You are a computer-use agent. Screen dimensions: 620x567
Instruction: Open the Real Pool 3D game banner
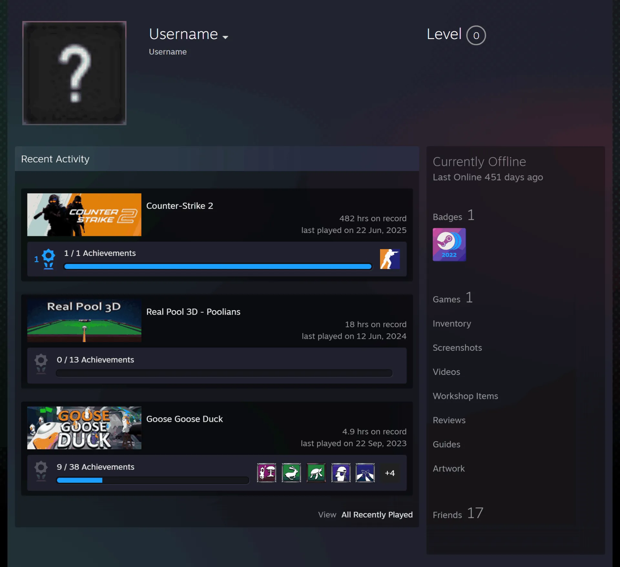click(84, 320)
